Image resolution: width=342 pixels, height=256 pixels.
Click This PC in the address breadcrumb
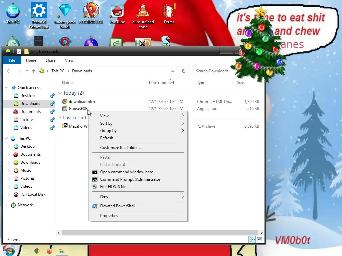pyautogui.click(x=58, y=71)
